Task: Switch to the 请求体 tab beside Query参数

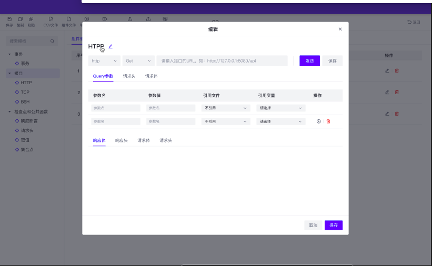Action: tap(151, 76)
